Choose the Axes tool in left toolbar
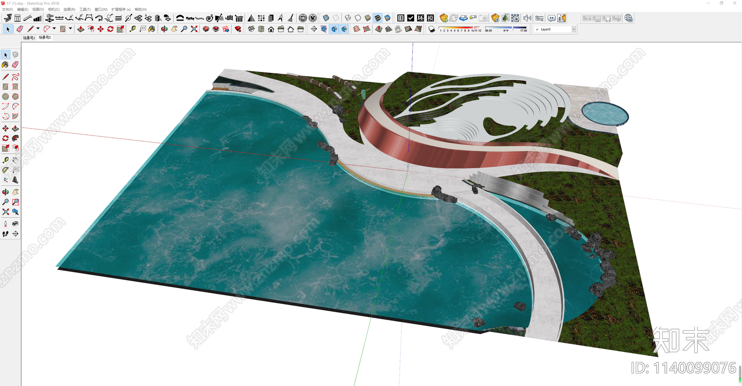Screen dimensions: 742x386 [x=6, y=180]
